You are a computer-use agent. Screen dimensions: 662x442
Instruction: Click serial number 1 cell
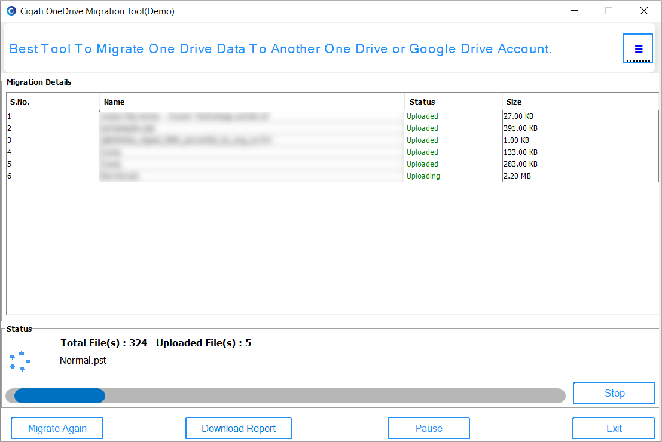53,116
